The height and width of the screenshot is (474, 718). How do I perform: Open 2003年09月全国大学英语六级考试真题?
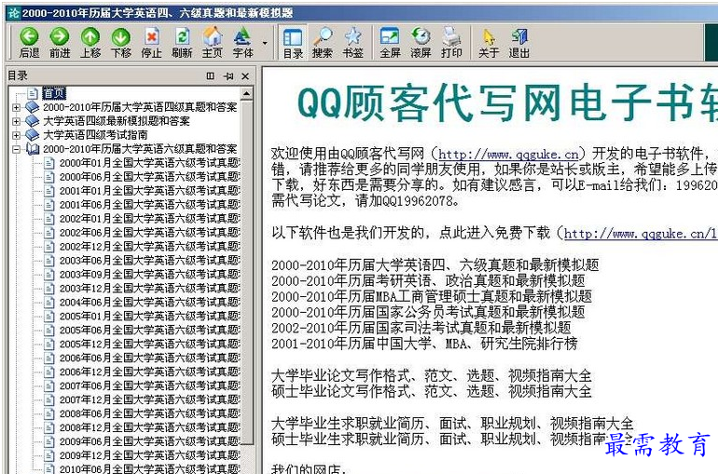pos(150,275)
